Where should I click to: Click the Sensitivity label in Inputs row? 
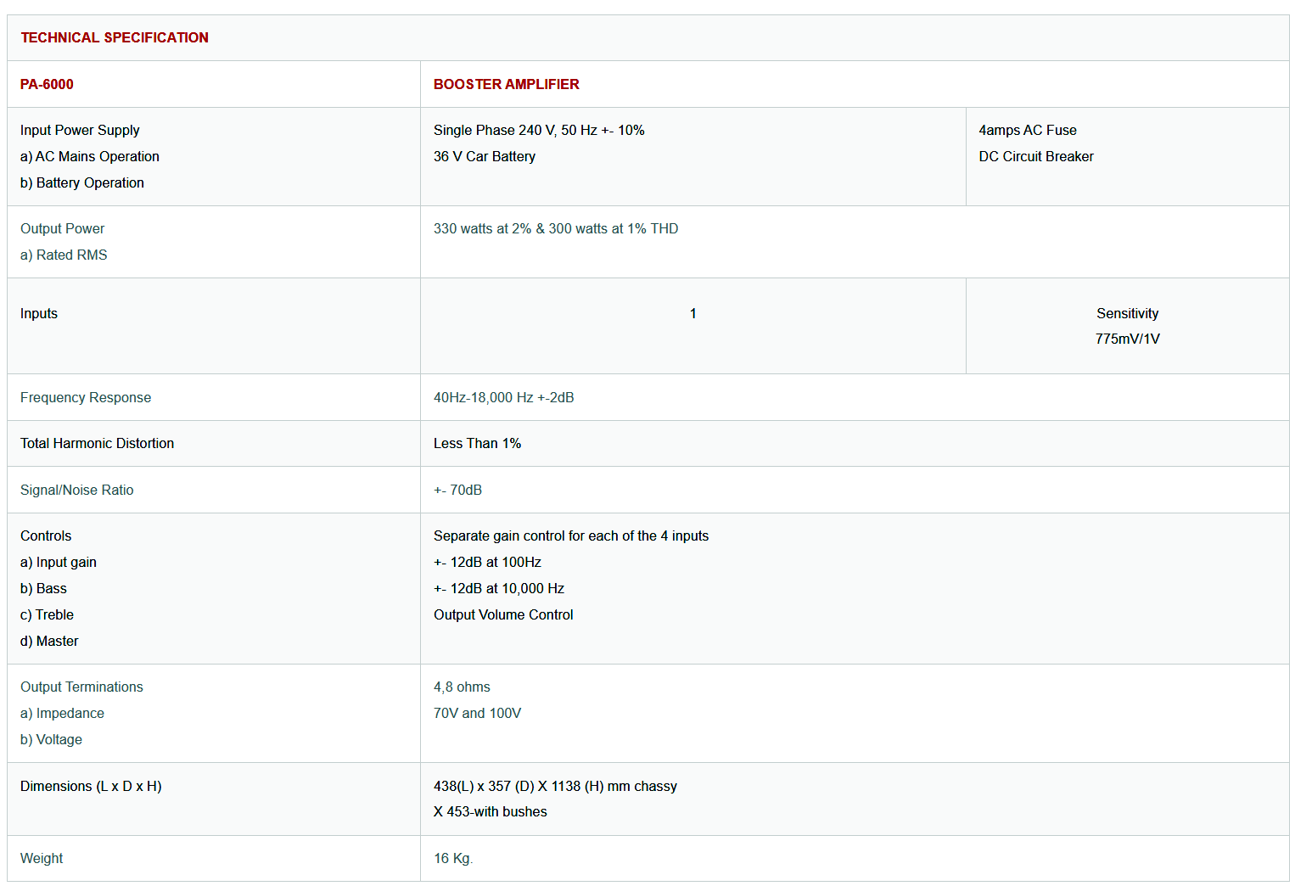coord(1126,313)
